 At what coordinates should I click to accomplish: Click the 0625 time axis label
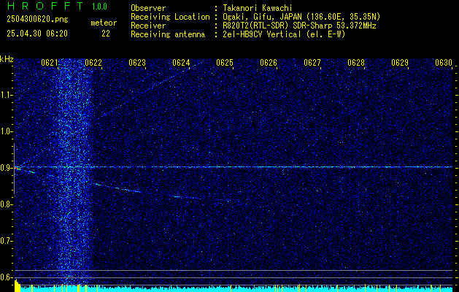click(225, 63)
